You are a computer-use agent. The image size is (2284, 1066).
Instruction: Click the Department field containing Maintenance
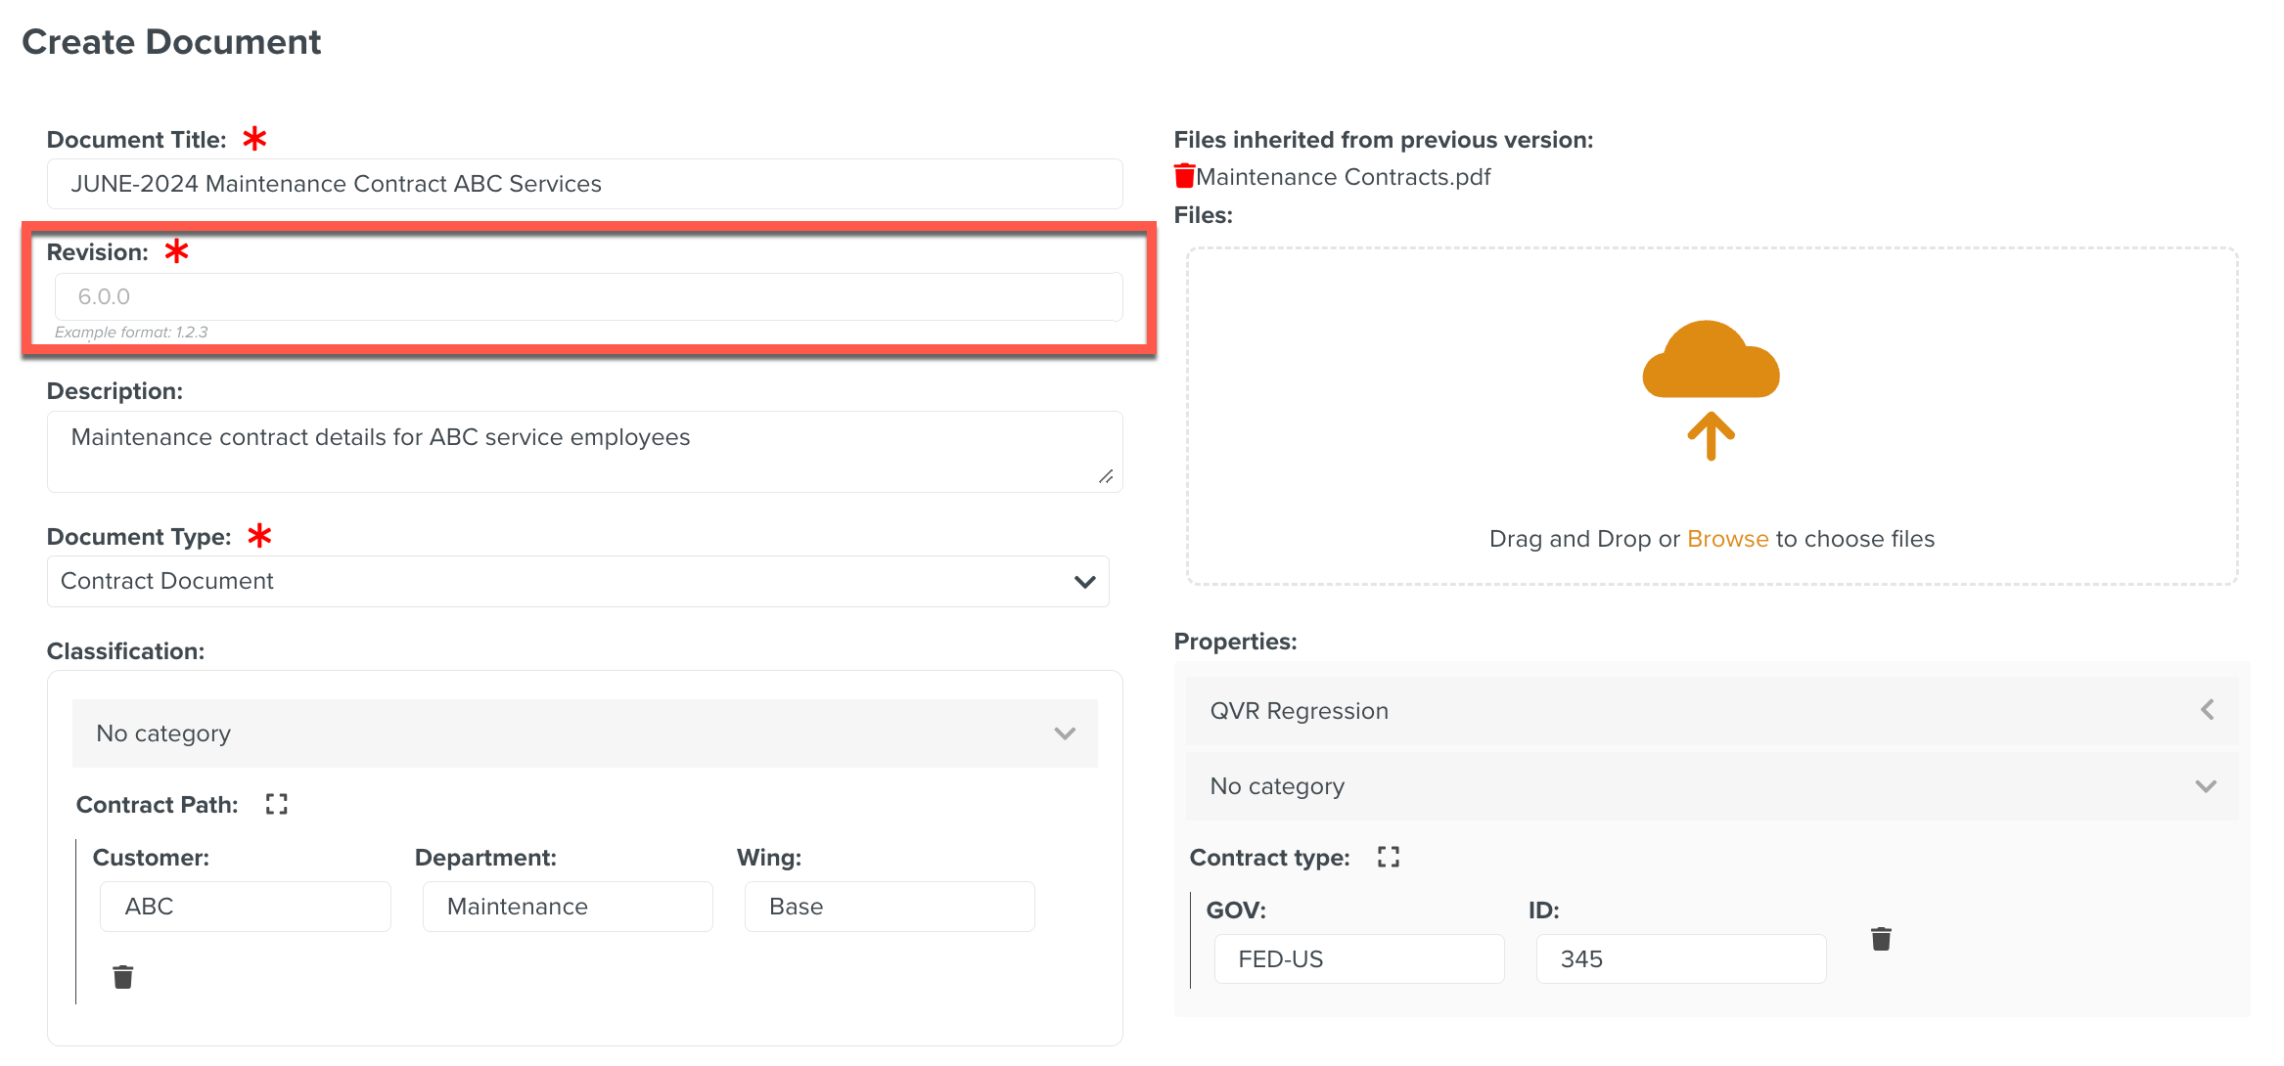pyautogui.click(x=568, y=907)
